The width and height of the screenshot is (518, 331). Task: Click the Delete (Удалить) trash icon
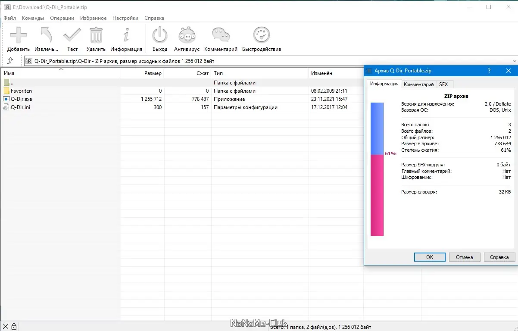(96, 35)
